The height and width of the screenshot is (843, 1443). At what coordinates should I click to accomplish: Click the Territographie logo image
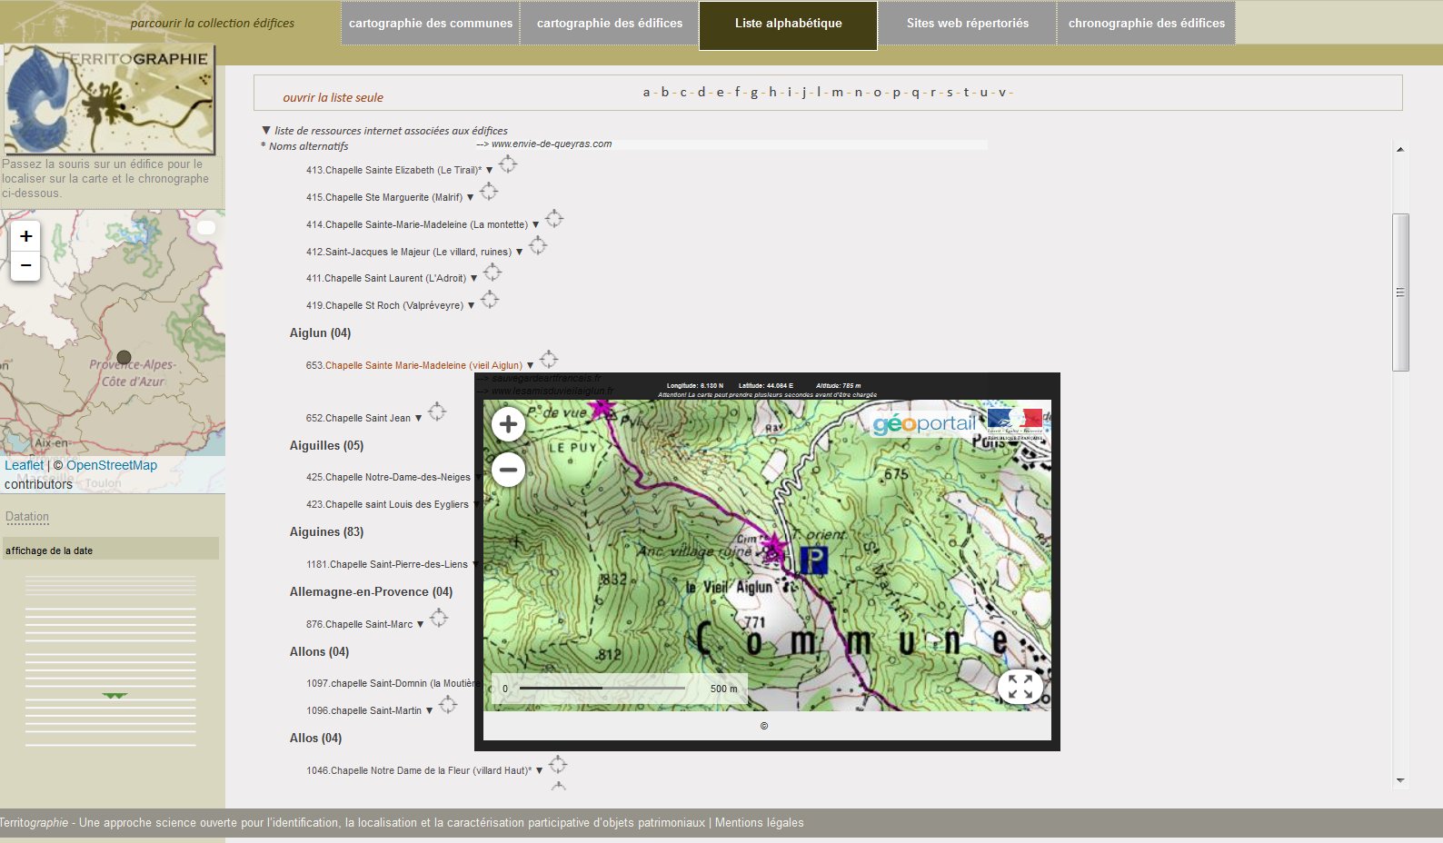click(110, 100)
